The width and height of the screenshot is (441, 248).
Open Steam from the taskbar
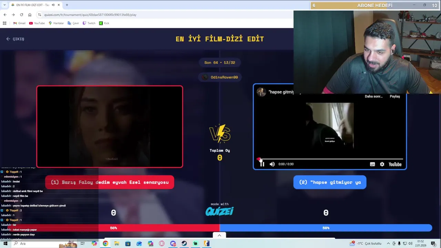click(x=184, y=244)
